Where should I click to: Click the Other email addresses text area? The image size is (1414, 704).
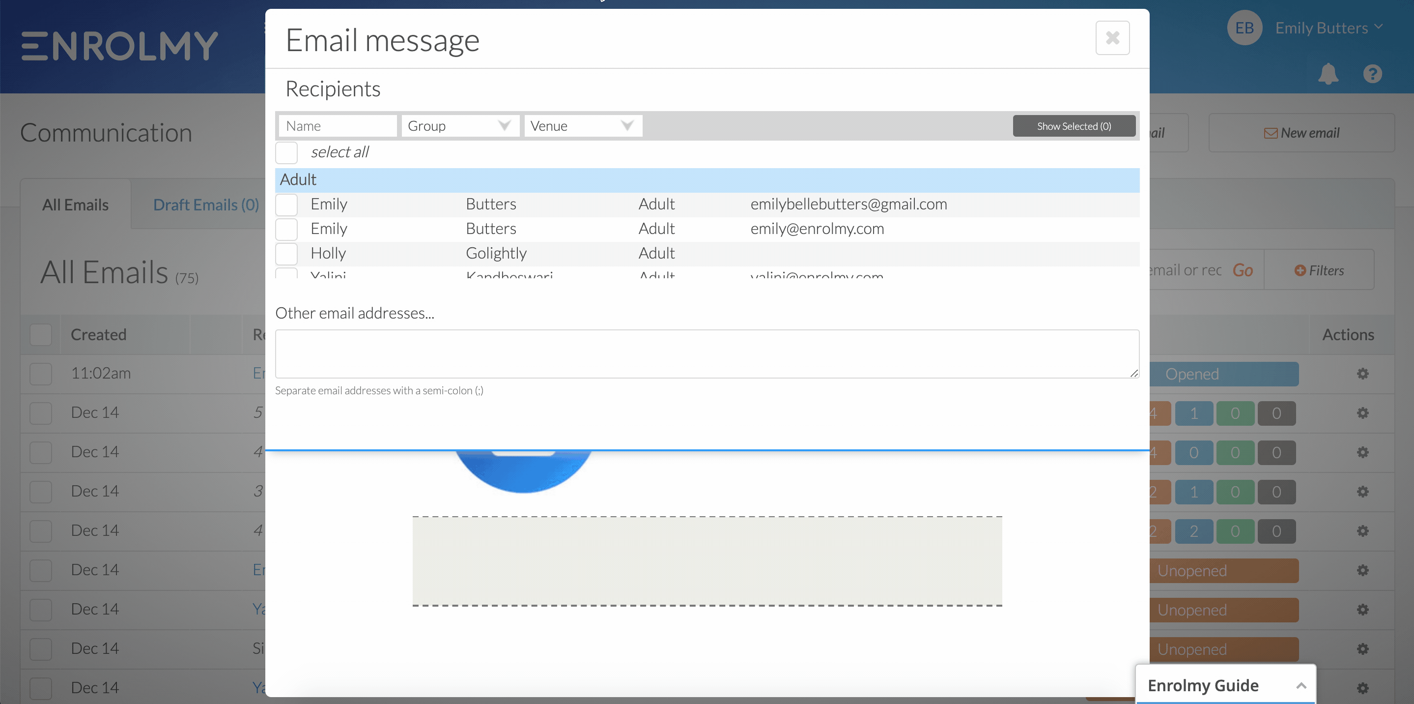(x=707, y=353)
